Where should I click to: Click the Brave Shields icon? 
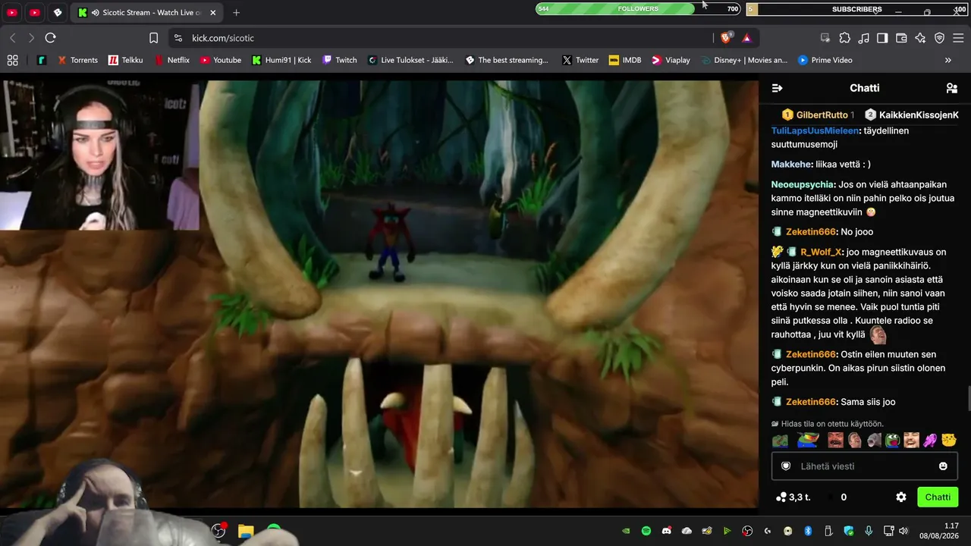coord(726,38)
